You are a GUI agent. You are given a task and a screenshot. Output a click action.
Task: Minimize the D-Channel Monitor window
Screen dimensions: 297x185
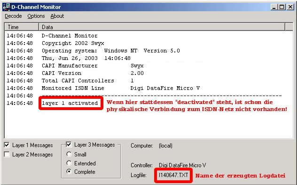pos(274,7)
